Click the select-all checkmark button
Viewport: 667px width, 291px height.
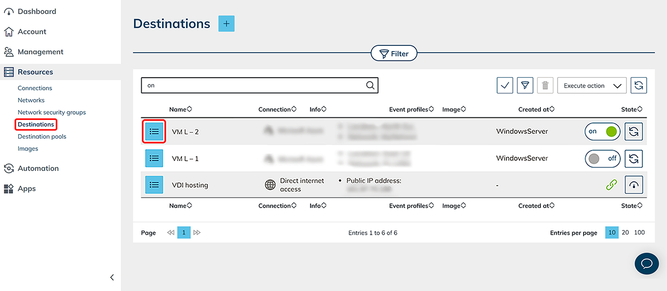click(x=505, y=86)
